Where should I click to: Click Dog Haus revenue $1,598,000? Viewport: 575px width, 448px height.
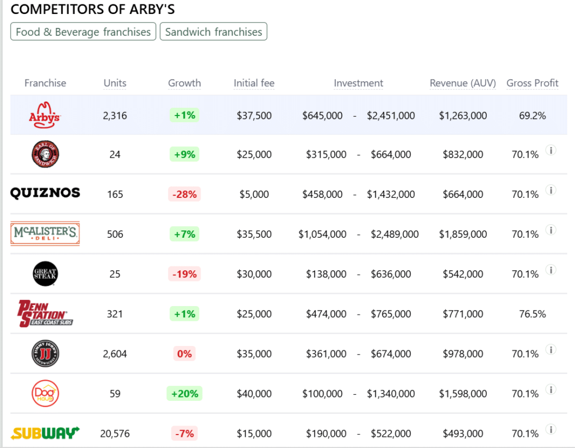point(463,394)
